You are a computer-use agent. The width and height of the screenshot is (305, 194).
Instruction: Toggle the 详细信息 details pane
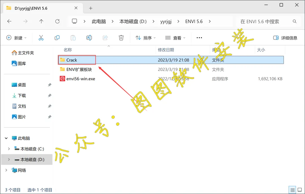[285, 38]
